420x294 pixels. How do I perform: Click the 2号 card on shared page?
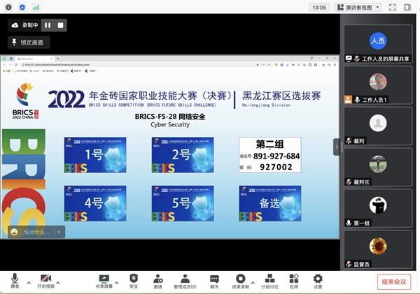[x=183, y=155]
